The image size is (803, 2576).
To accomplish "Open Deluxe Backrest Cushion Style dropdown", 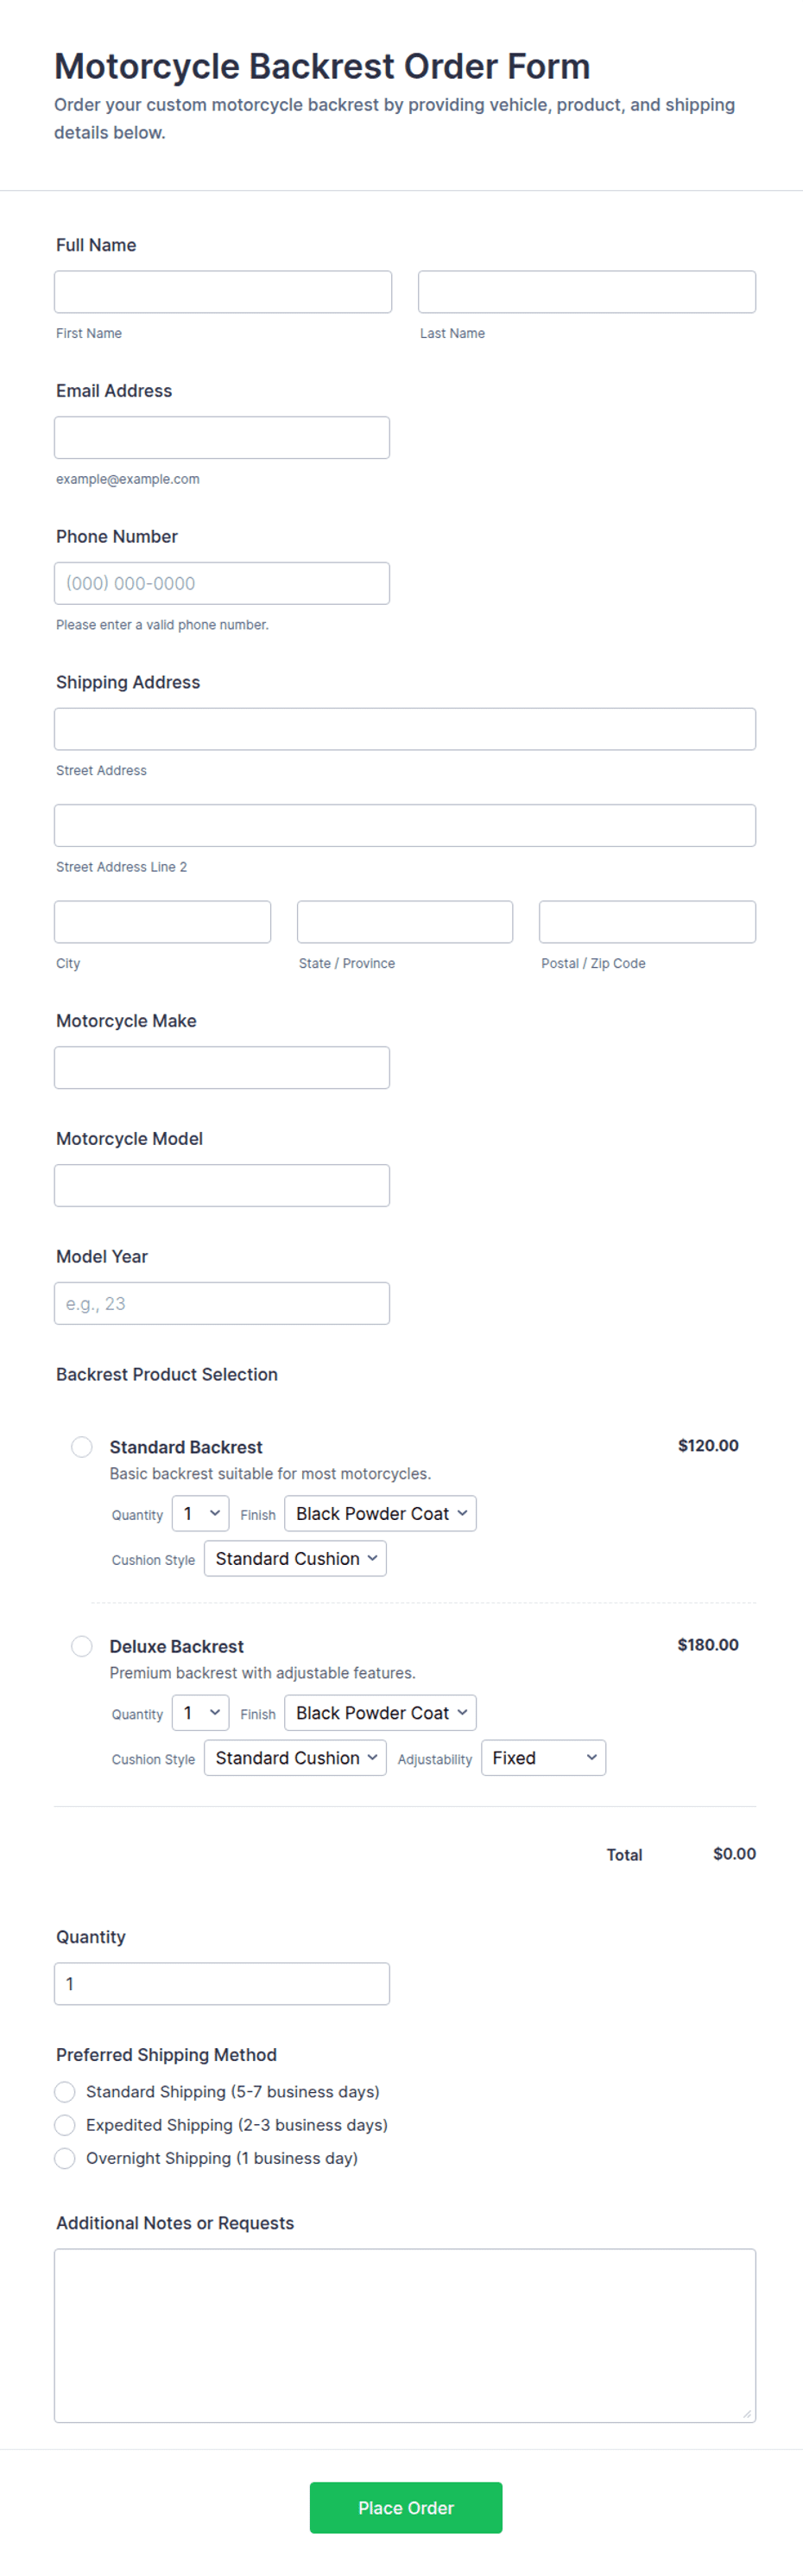I will coord(295,1758).
